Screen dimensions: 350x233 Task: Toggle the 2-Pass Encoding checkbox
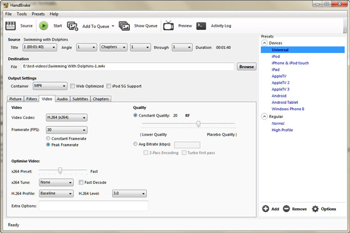(146, 153)
